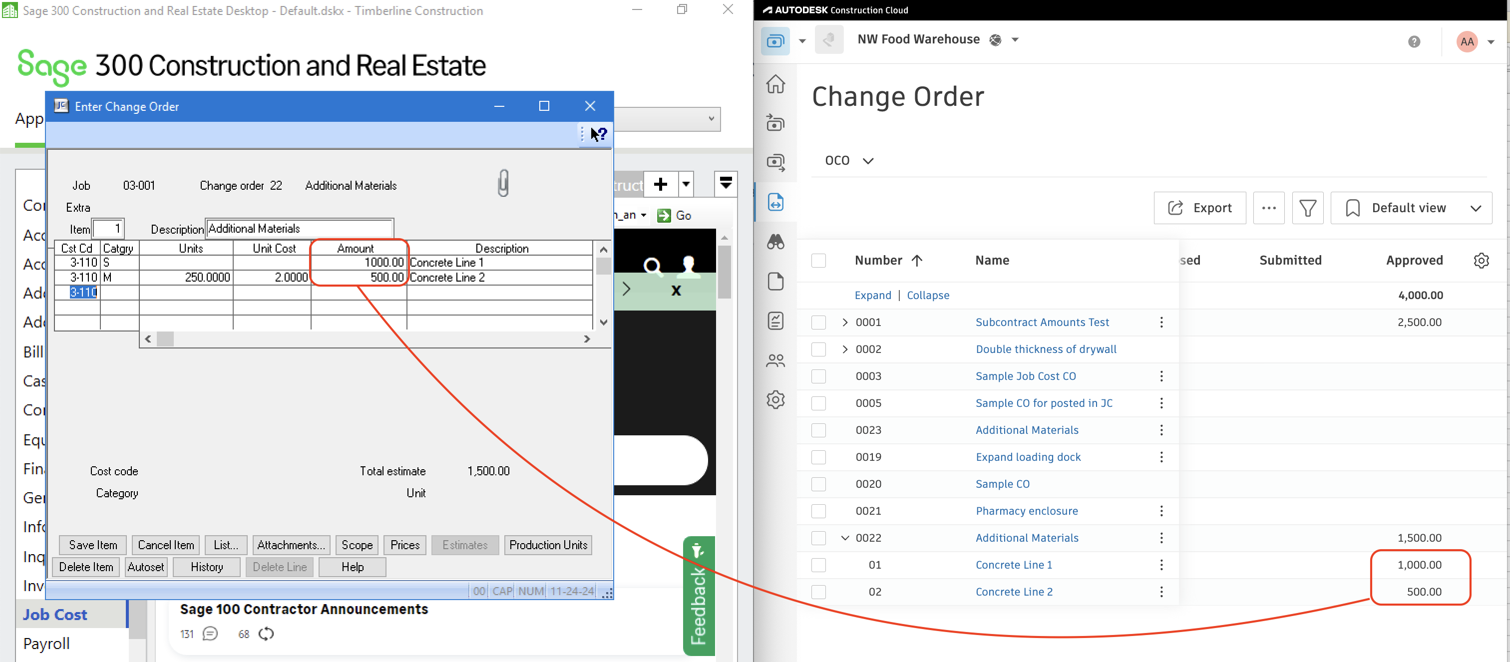This screenshot has width=1510, height=662.
Task: Open the Default view dropdown
Action: tap(1411, 208)
